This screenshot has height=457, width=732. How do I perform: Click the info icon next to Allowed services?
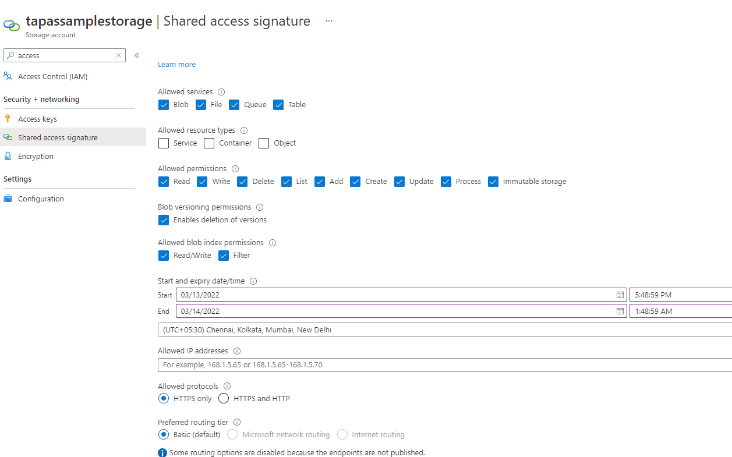click(221, 91)
